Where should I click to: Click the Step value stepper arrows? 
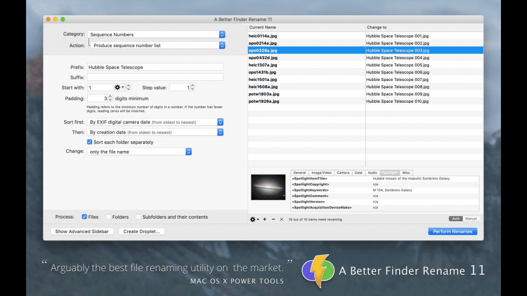tap(193, 87)
